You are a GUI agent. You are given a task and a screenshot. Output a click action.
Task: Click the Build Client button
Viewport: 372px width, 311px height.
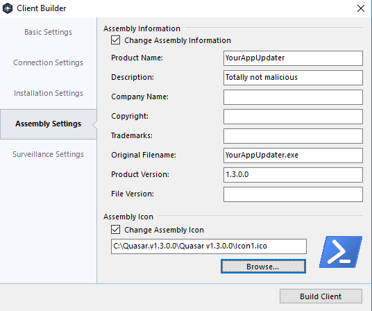tap(321, 296)
